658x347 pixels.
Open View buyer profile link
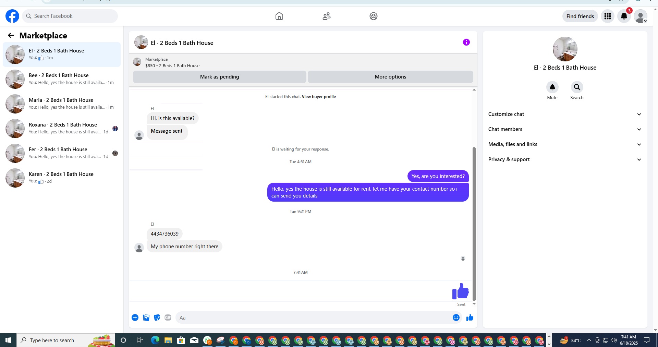(319, 97)
